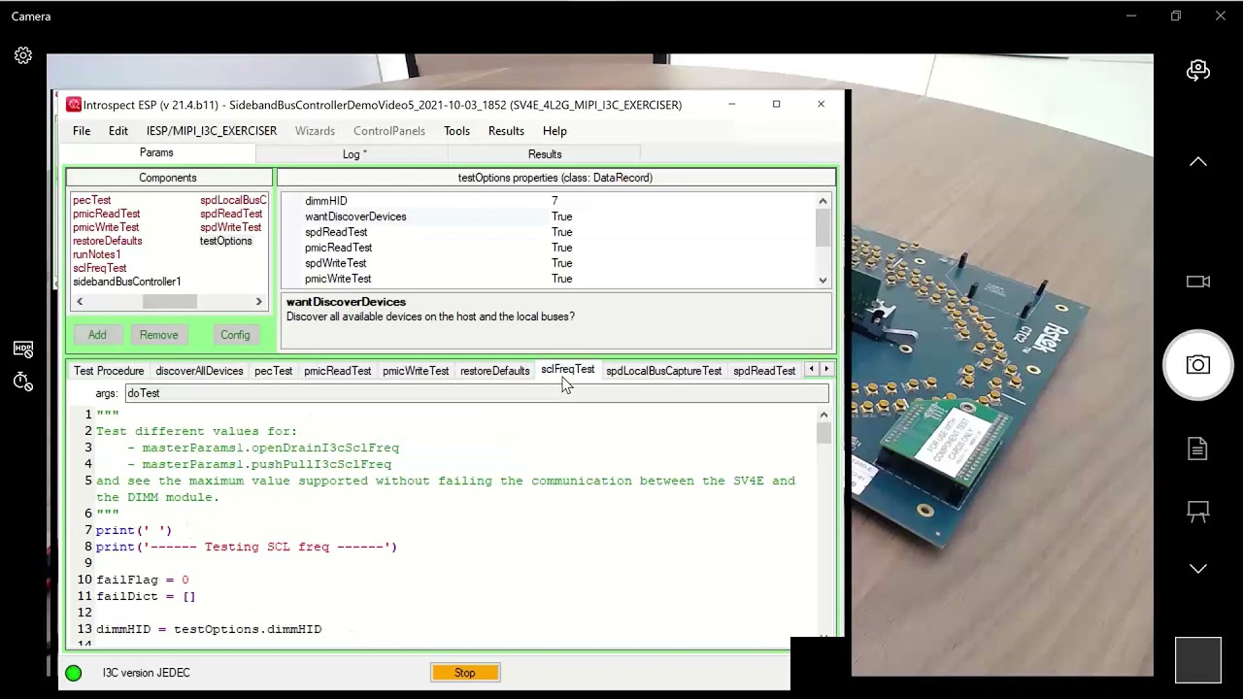This screenshot has width=1243, height=699.
Task: Click the green status indicator circle
Action: click(x=74, y=673)
